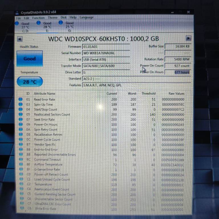The width and height of the screenshot is (219, 219).
Task: Click the Raw Values column header
Action: tap(177, 94)
